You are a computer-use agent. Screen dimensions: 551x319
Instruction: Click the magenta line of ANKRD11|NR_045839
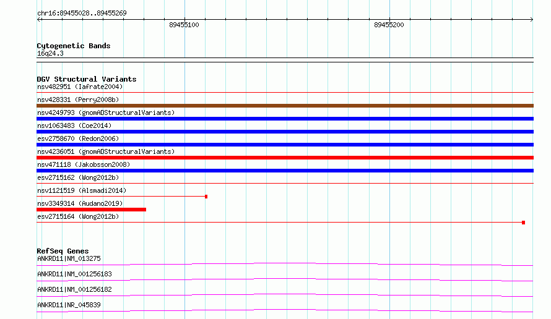[285, 310]
